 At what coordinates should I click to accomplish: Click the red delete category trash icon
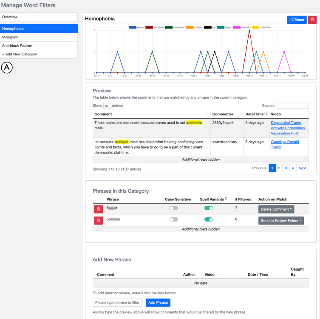coord(312,20)
